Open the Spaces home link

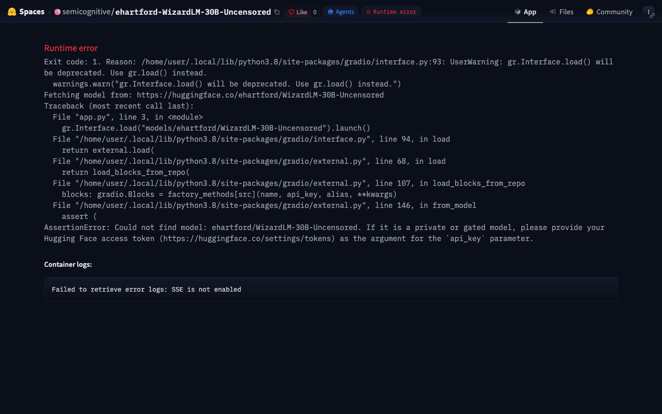(32, 11)
